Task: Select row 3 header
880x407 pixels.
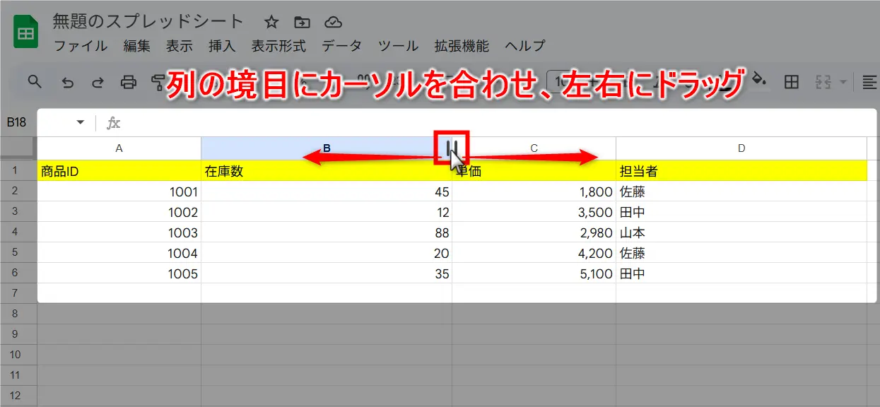Action: (x=15, y=211)
